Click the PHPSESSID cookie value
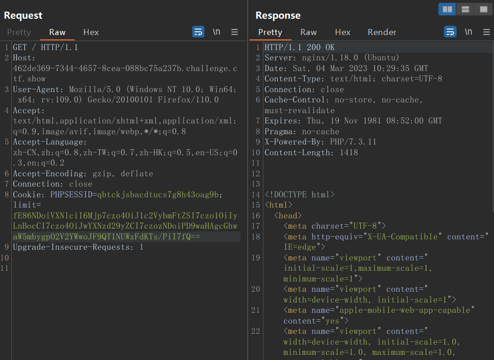Image resolution: width=494 pixels, height=360 pixels. click(158, 194)
